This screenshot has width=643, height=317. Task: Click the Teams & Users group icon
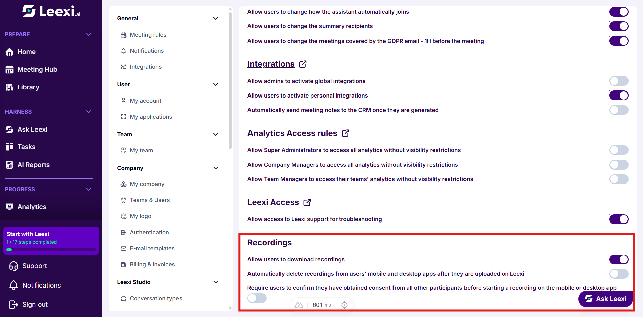click(x=123, y=200)
